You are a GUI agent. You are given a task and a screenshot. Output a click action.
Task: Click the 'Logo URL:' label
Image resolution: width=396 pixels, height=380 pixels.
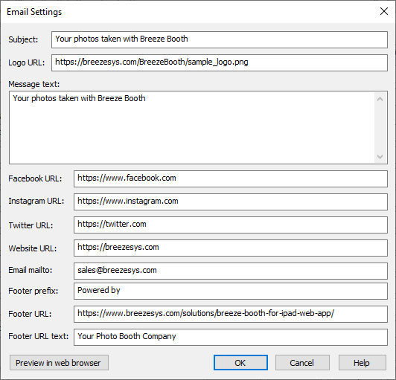27,62
